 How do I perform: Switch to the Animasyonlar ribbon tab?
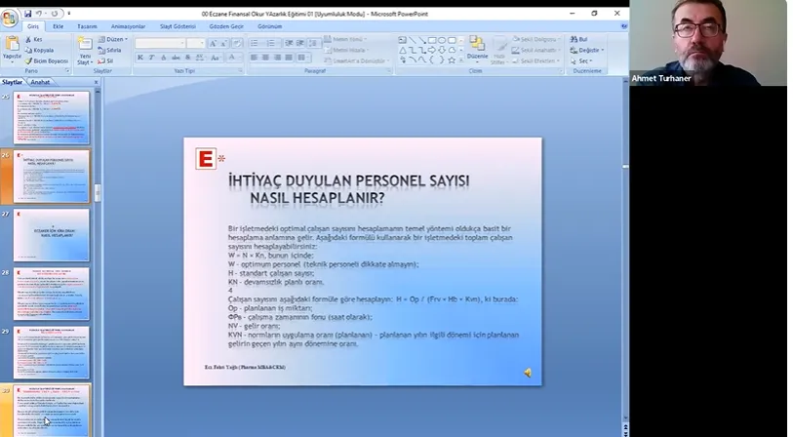click(x=126, y=26)
